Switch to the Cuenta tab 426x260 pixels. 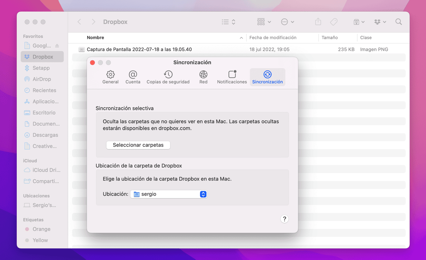click(133, 77)
